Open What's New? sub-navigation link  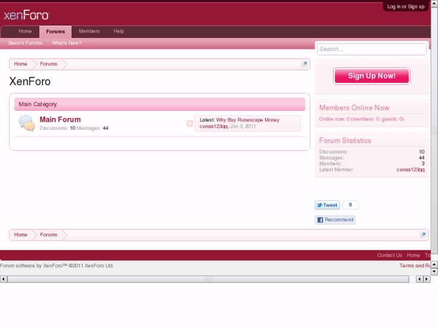[66, 43]
